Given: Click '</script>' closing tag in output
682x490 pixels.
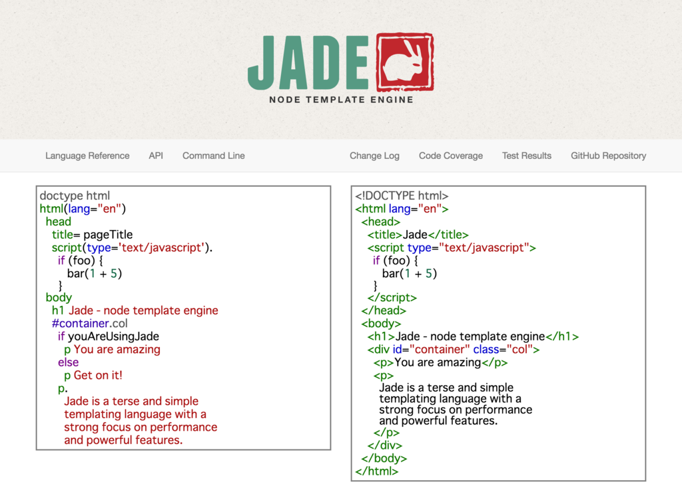Looking at the screenshot, I should pos(392,297).
